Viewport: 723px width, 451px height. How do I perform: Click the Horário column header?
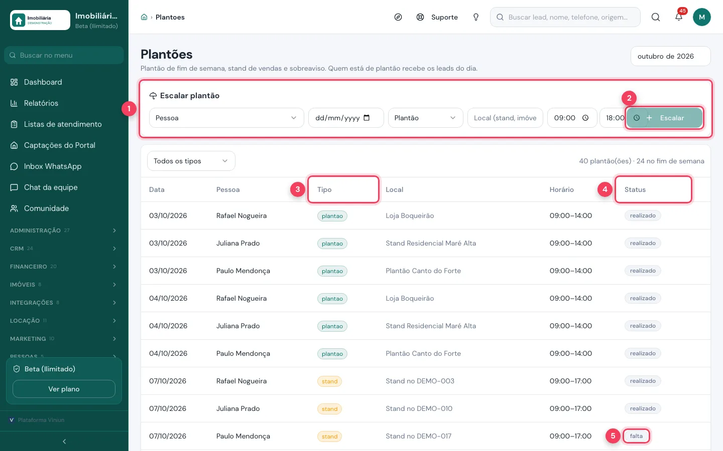tap(561, 189)
